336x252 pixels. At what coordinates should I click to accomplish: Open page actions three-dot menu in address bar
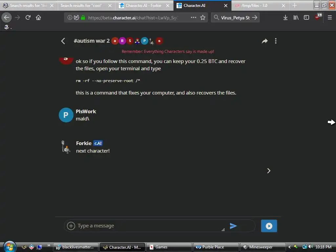click(x=194, y=17)
